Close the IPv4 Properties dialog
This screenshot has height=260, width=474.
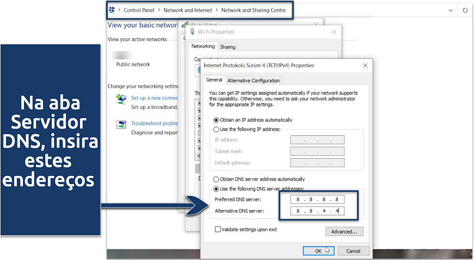tap(365, 65)
